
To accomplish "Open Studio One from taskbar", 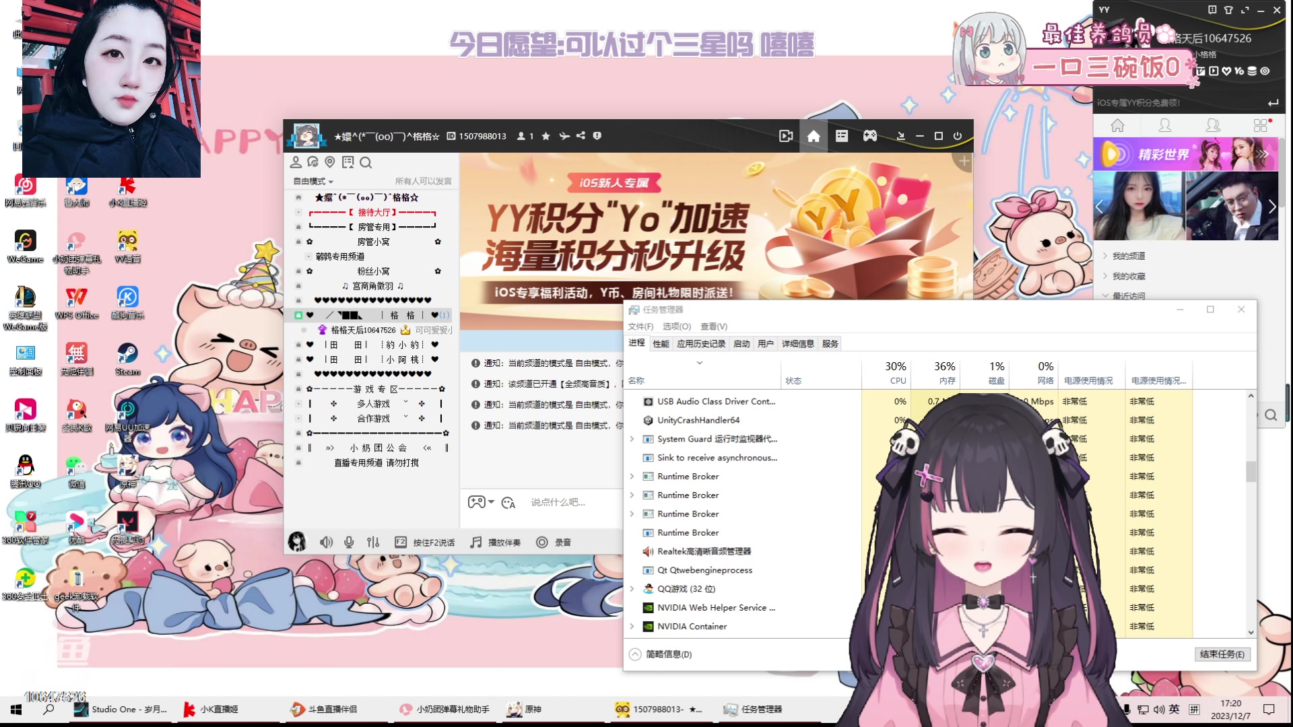I will point(121,709).
